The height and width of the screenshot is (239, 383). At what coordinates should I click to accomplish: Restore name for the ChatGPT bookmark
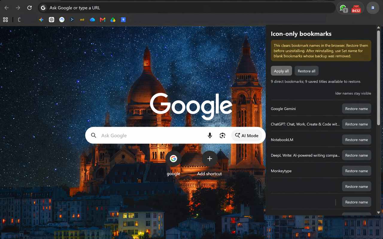click(x=356, y=124)
